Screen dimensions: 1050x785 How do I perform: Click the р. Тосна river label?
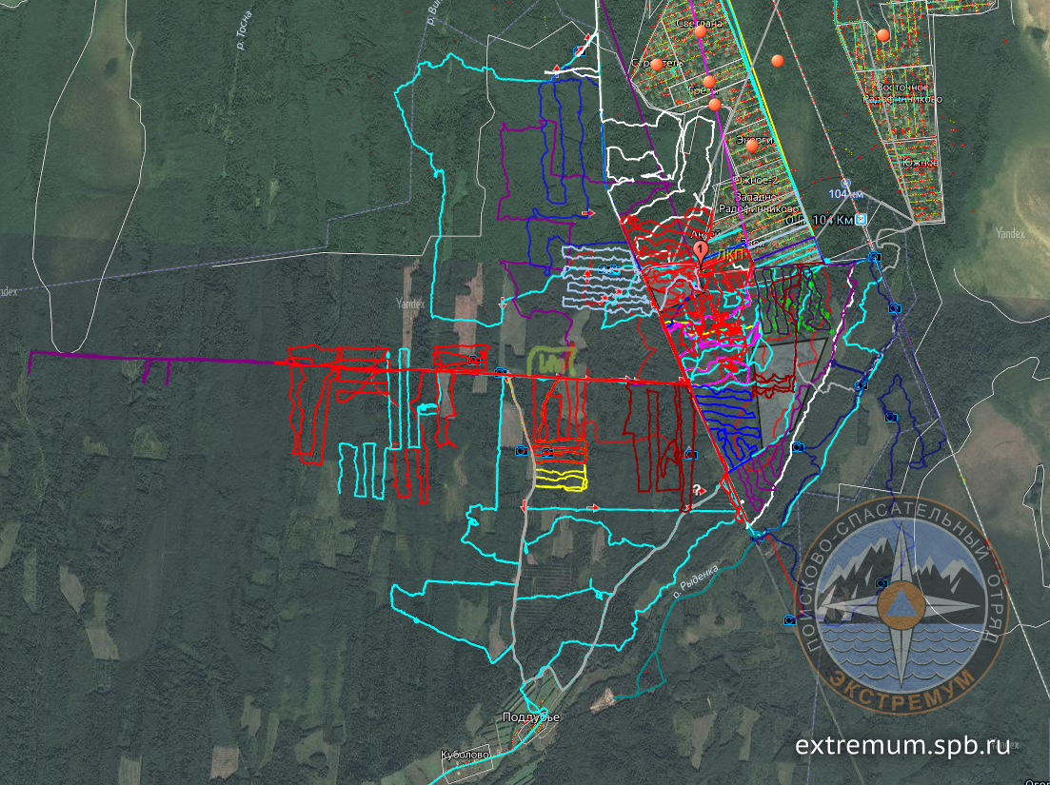245,30
